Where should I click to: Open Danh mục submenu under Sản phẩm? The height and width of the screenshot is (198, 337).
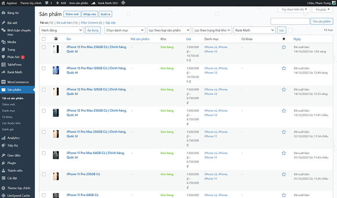pos(8,111)
